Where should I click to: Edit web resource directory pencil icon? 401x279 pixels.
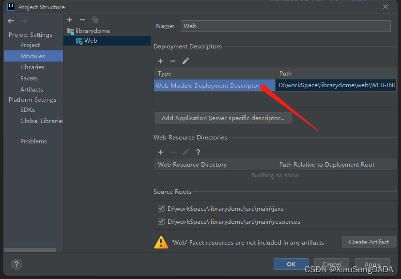tap(185, 152)
